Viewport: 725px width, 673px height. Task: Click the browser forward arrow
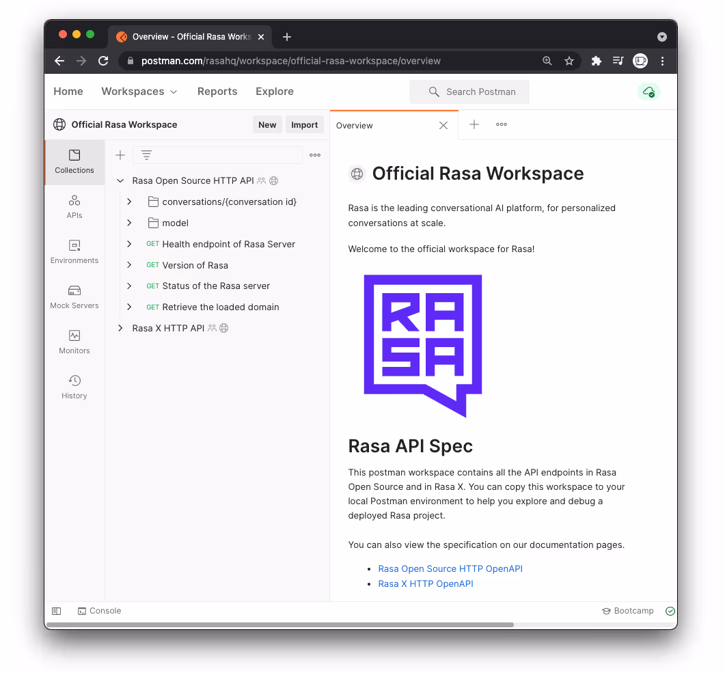(81, 61)
